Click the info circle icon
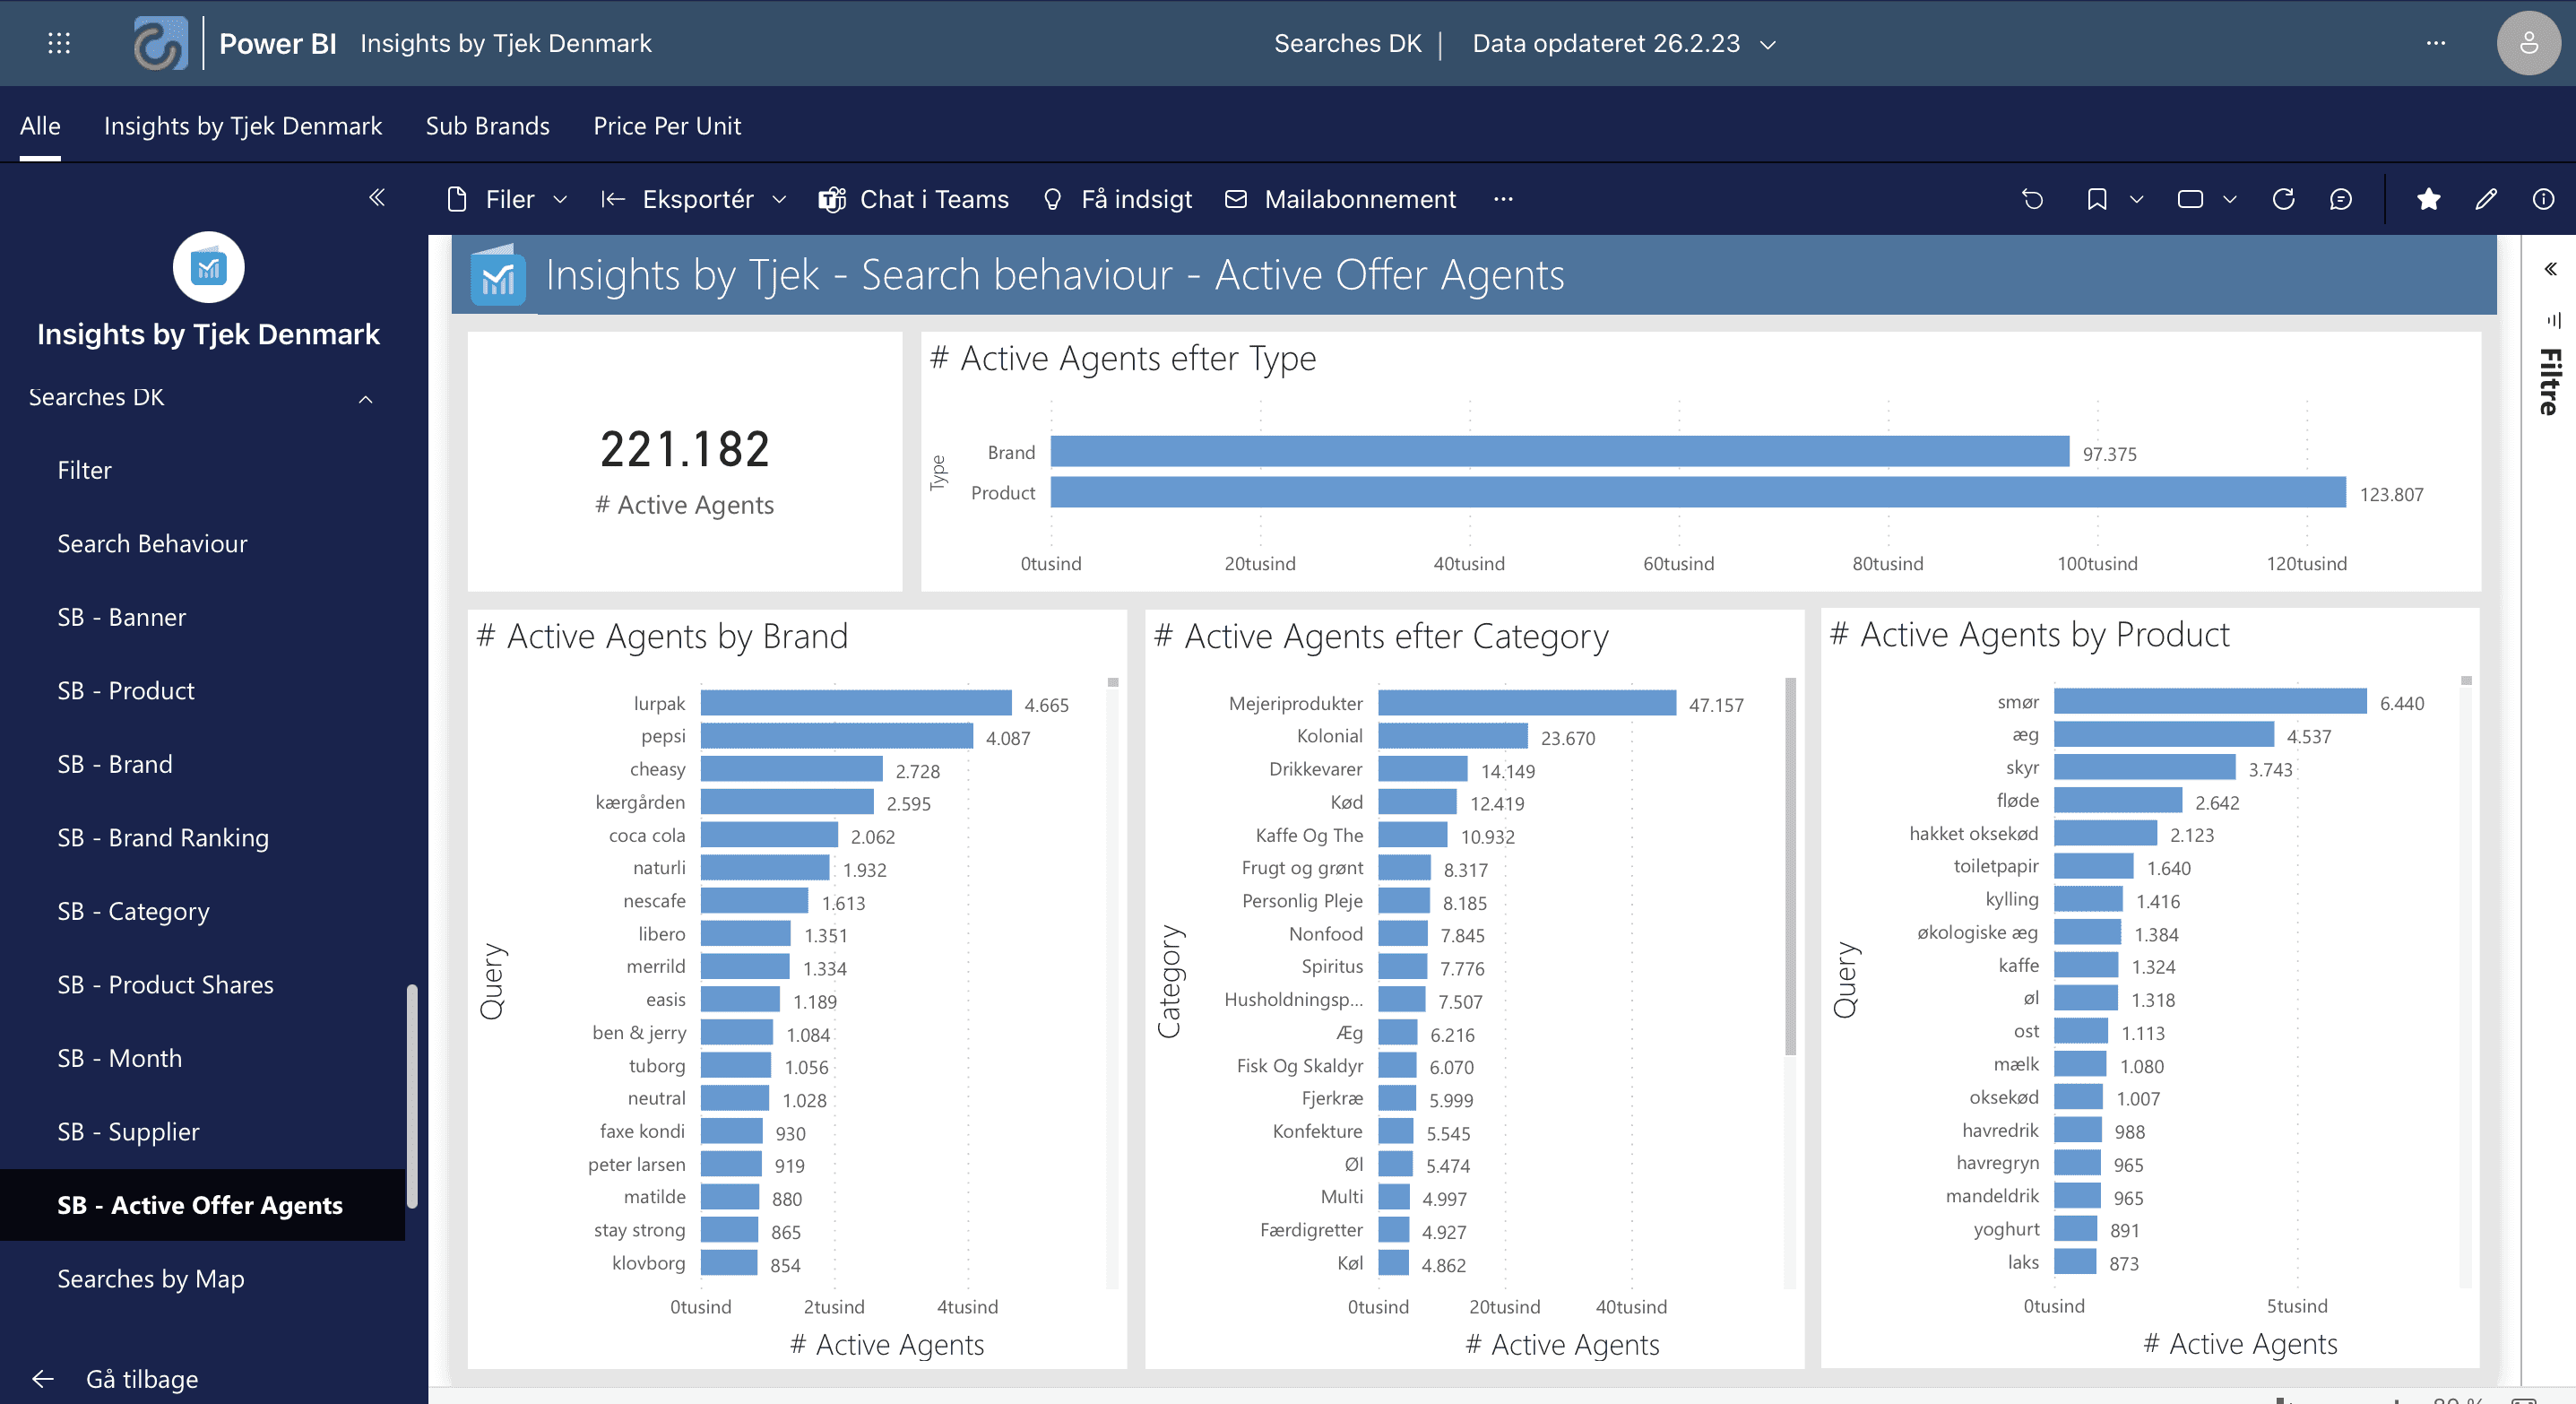Image resolution: width=2576 pixels, height=1404 pixels. [x=2543, y=199]
